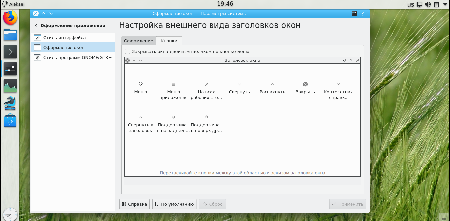
Task: Click the Справка button
Action: [134, 204]
